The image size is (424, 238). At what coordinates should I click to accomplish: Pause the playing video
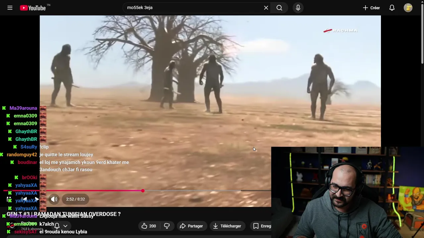click(x=9, y=199)
